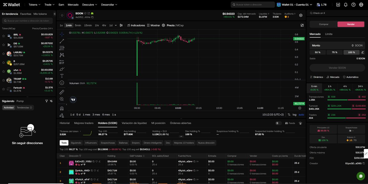Favorite the SOON token star
This screenshot has width=368, height=184.
click(62, 15)
